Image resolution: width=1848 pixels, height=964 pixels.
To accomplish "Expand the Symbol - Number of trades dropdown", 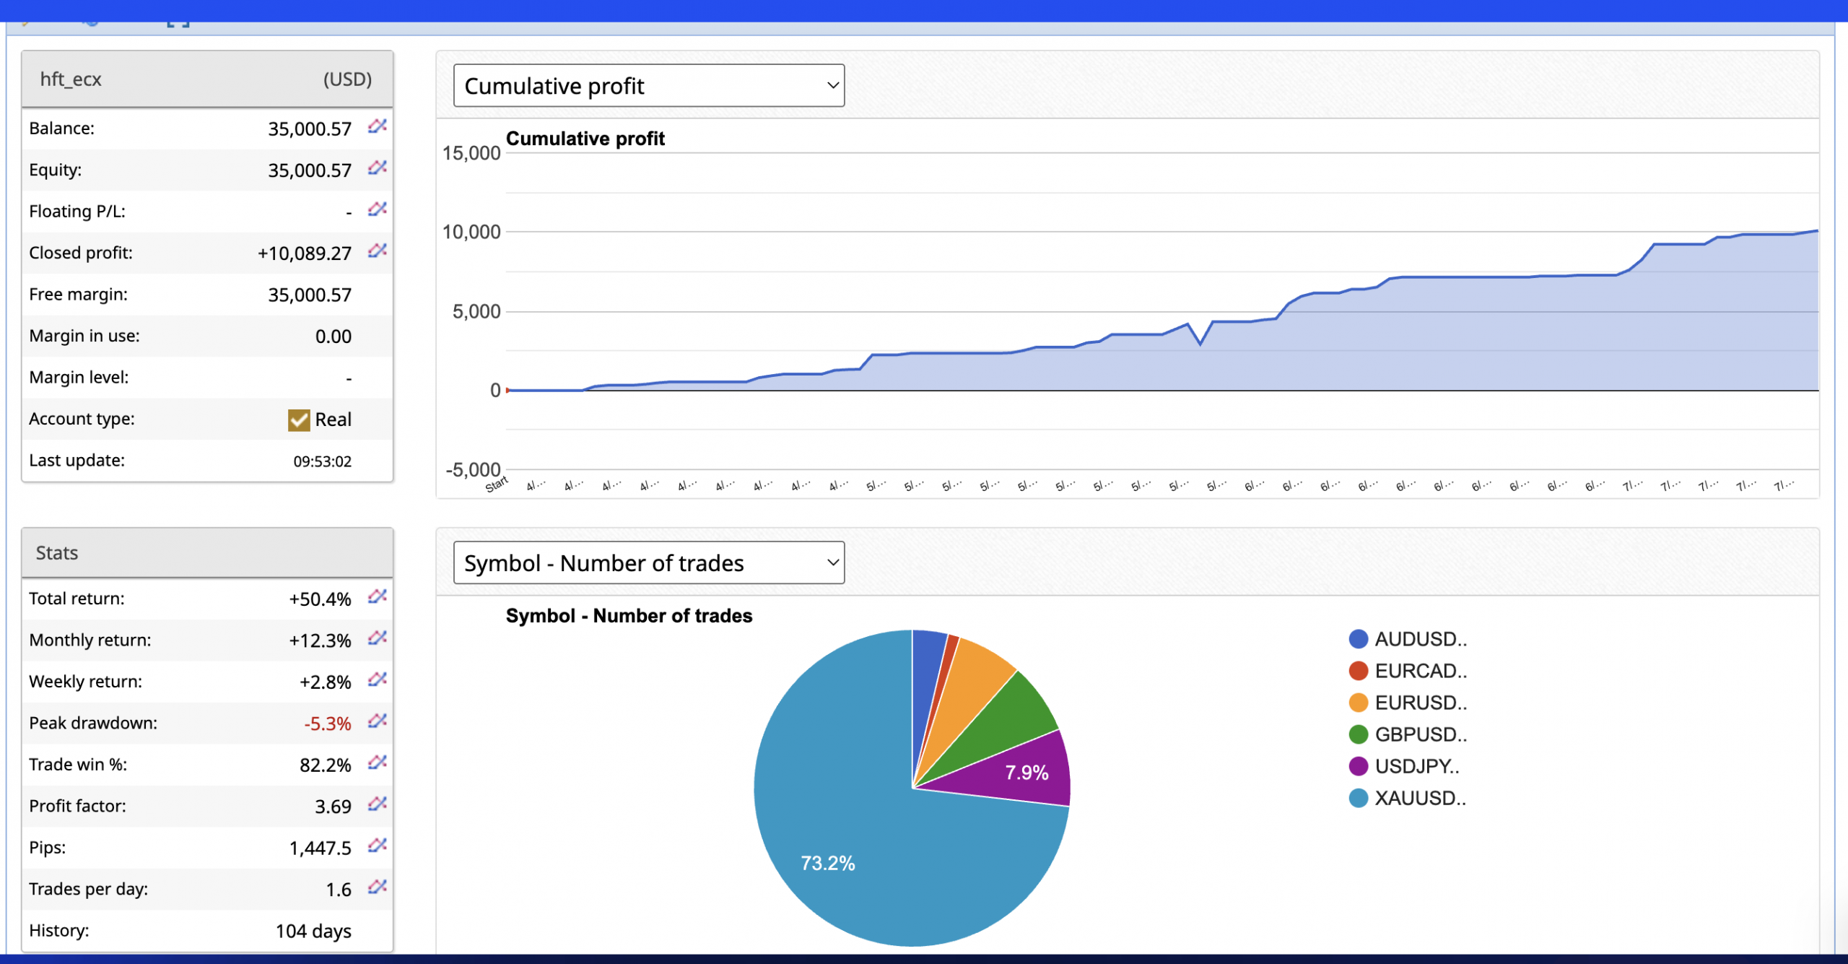I will click(x=648, y=563).
